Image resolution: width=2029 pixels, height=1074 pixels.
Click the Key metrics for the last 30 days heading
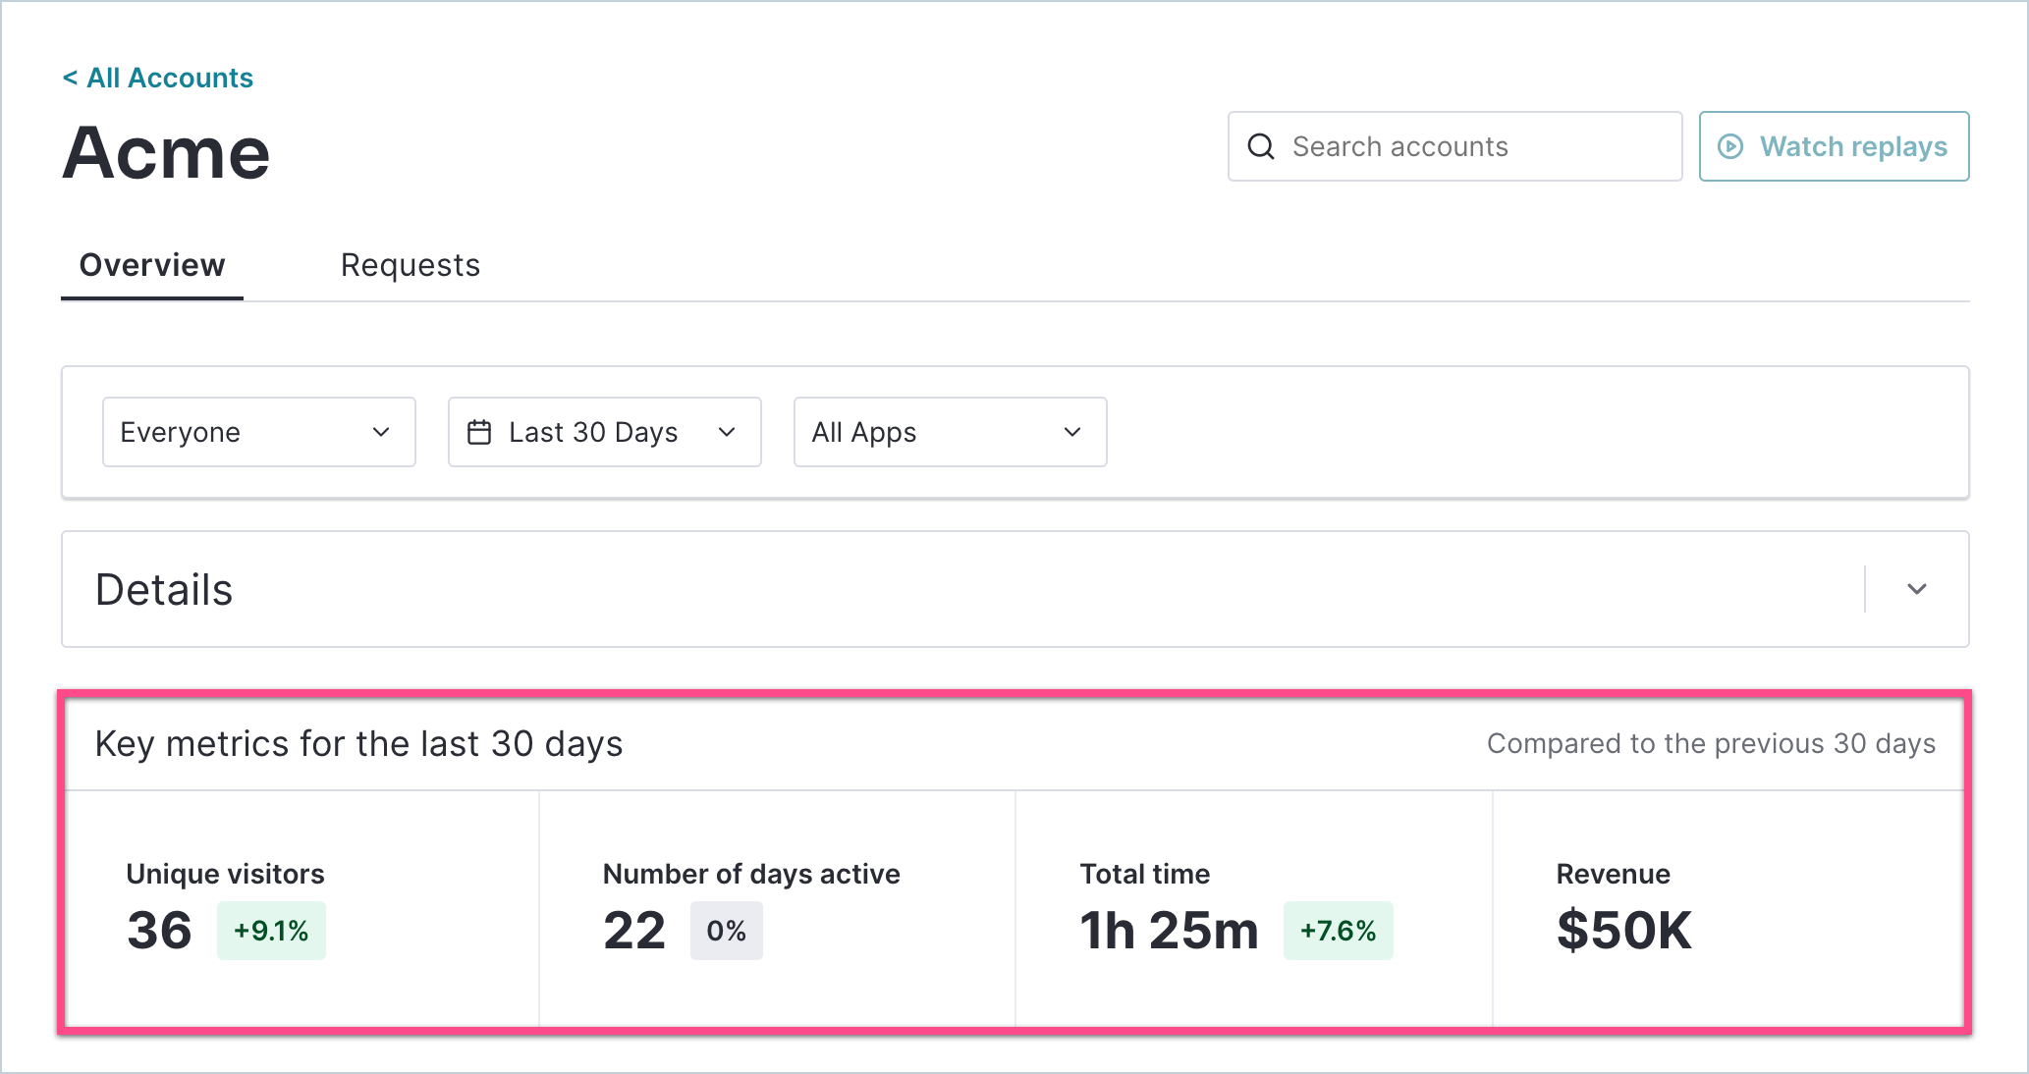[359, 744]
